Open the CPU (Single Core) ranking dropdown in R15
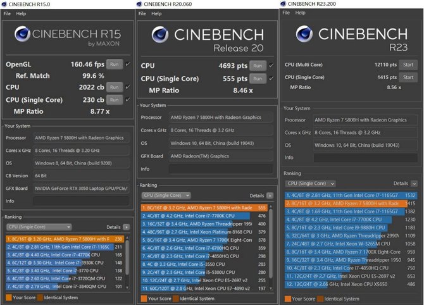424x305 pixels. [39, 226]
